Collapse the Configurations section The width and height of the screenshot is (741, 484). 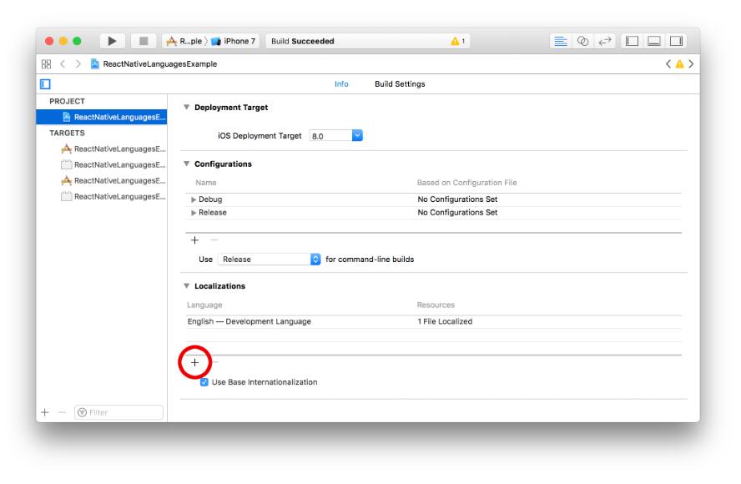pyautogui.click(x=187, y=164)
